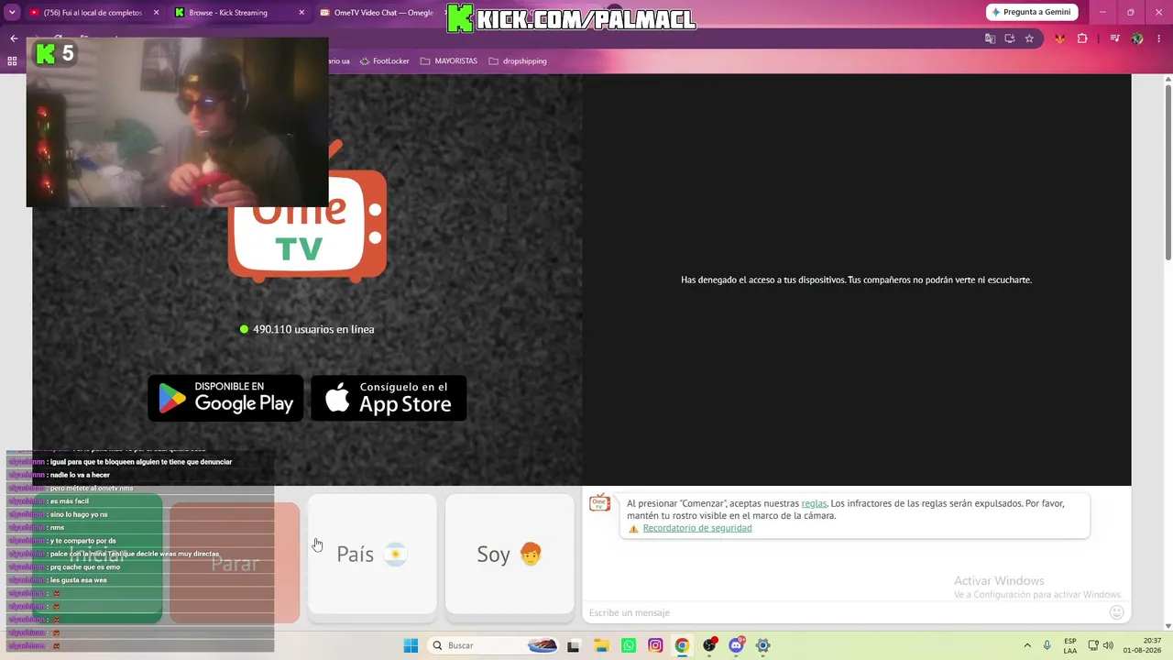Click the Parar stop button
Screen dimensions: 1173x660
pyautogui.click(x=235, y=563)
